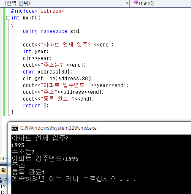The width and height of the screenshot is (191, 194).
Task: Click the cout "아파트 입주년도:" line
Action: point(76,85)
